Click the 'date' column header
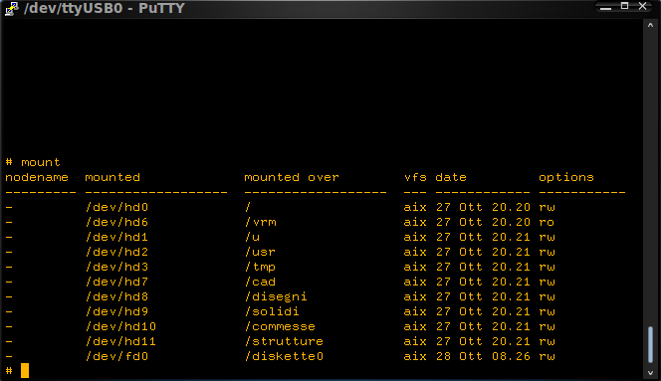661x381 pixels. tap(451, 177)
